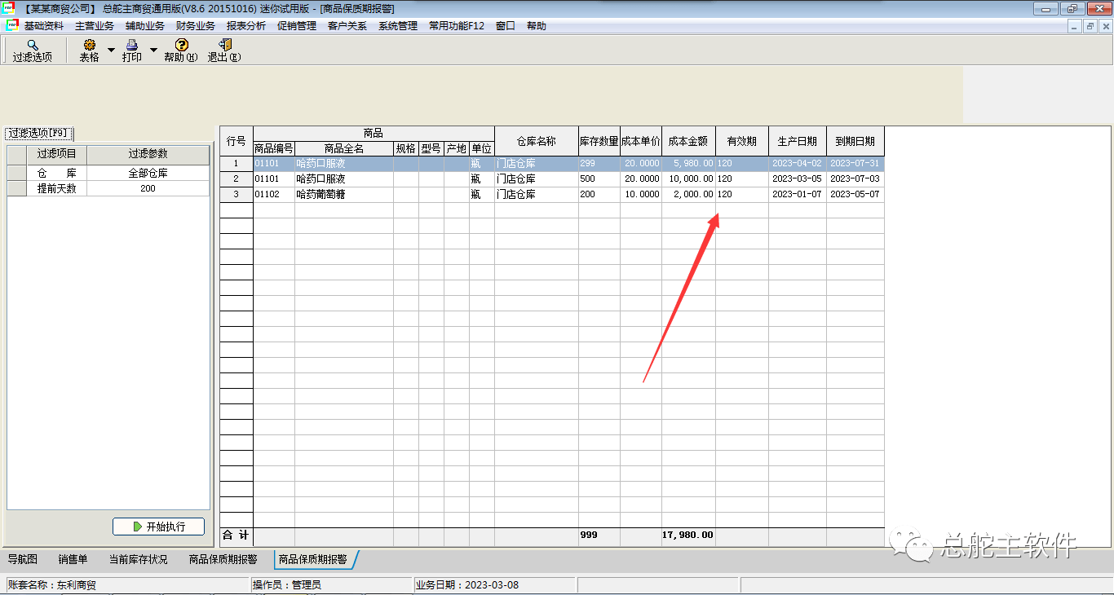Click the 成本单价 column header

pos(641,141)
